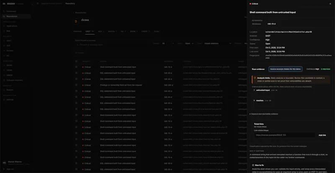Image resolution: width=335 pixels, height=173 pixels.
Task: Click the Analysis limits warning icon
Action: [x=255, y=78]
